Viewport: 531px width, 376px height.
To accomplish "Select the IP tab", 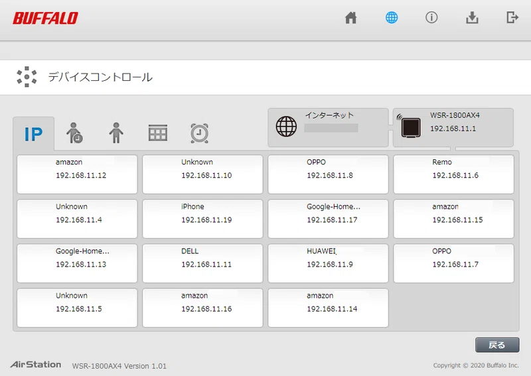I will tap(34, 134).
